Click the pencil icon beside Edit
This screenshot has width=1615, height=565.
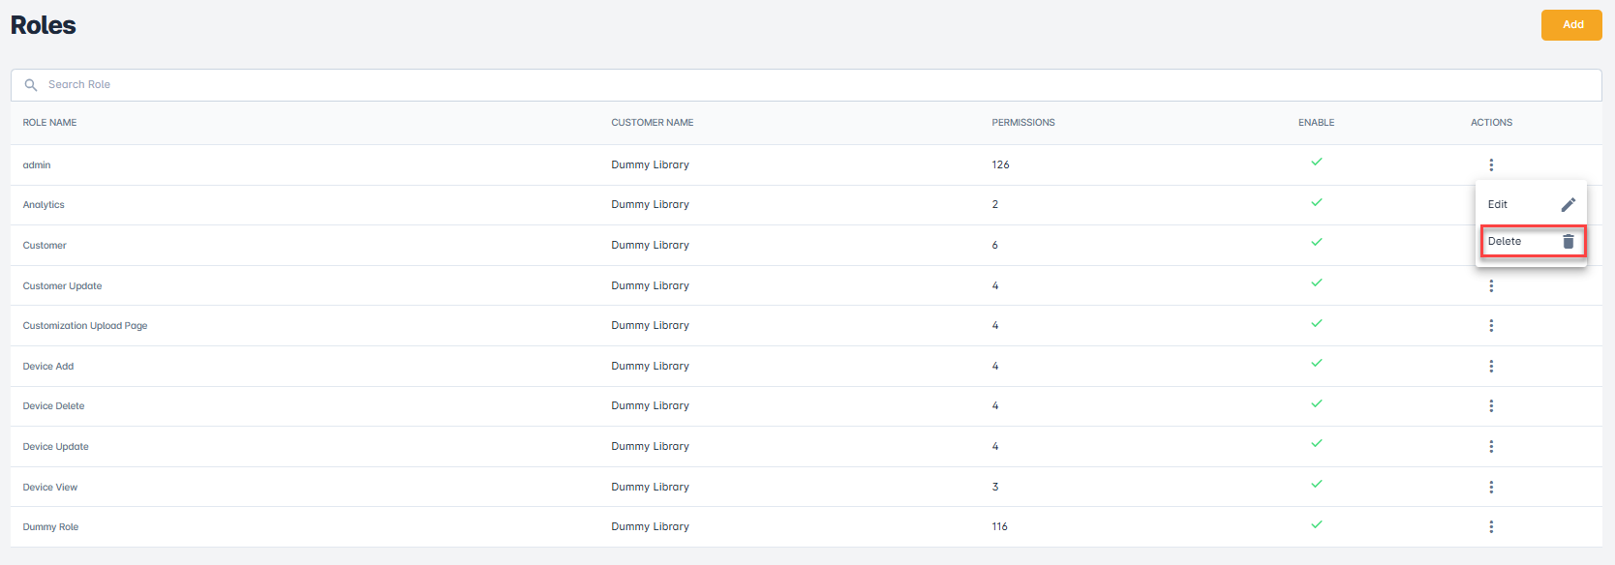tap(1568, 204)
